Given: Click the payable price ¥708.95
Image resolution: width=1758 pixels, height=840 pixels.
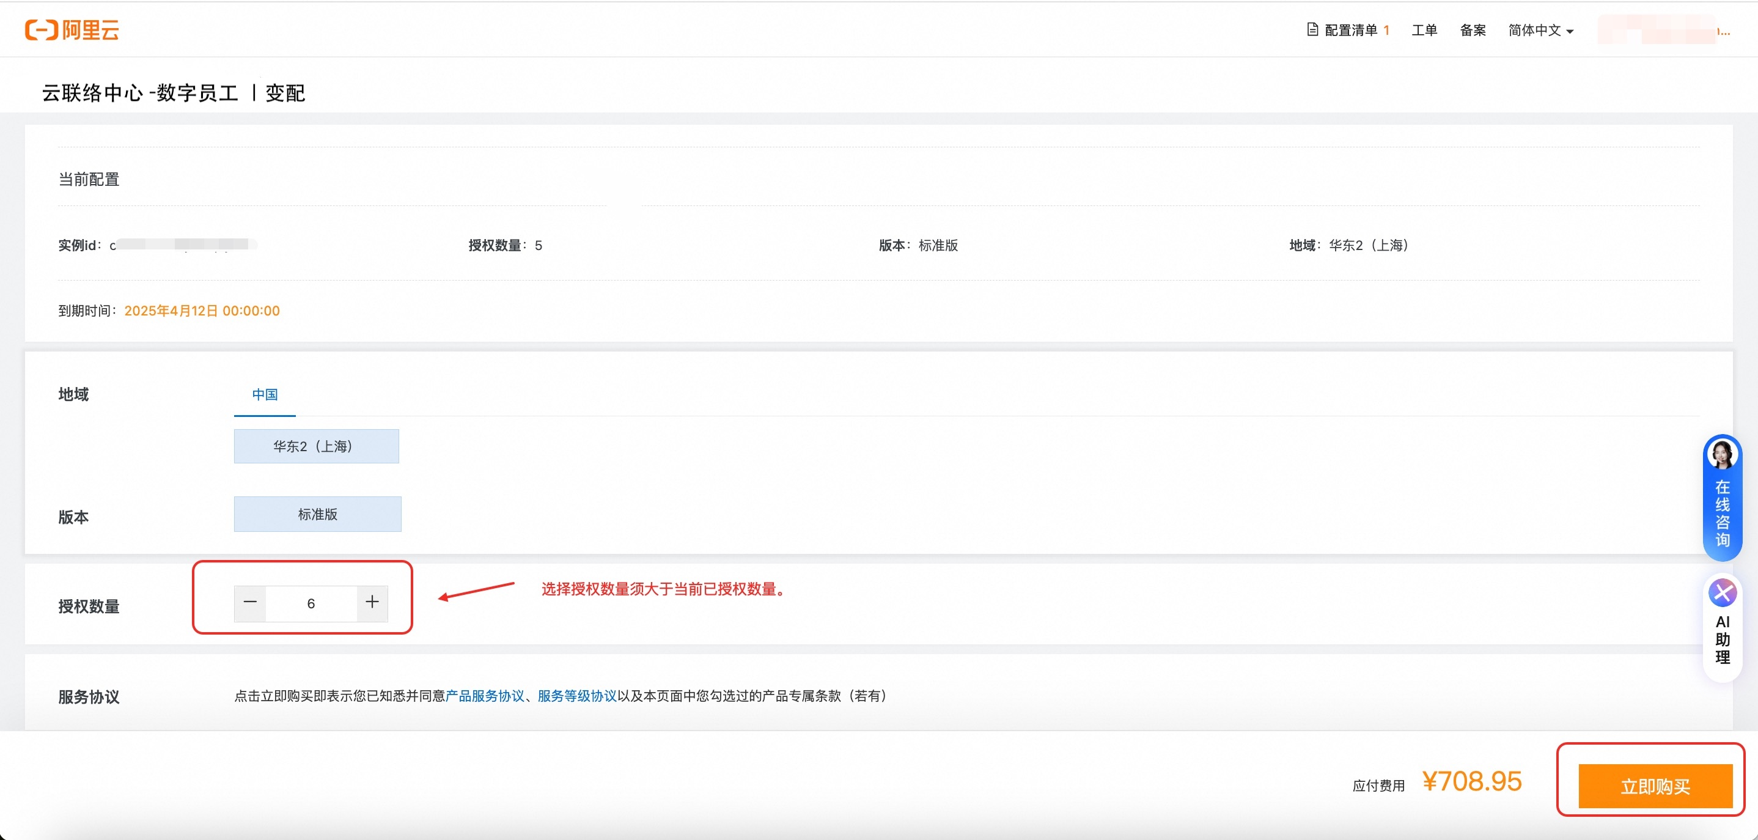Looking at the screenshot, I should click(1471, 781).
